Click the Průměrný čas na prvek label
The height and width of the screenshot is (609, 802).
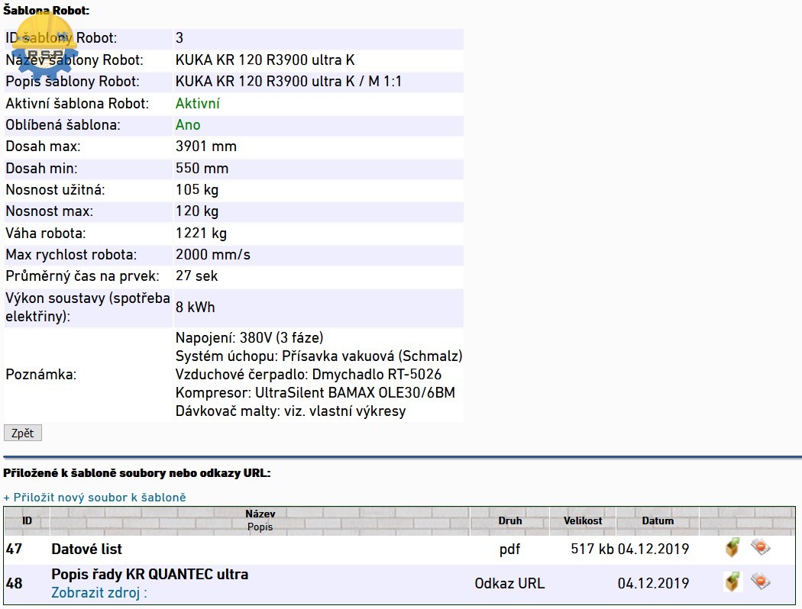82,276
